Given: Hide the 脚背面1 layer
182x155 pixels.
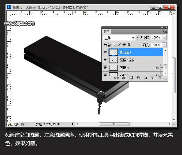Looking at the screenshot, I should pos(105,52).
